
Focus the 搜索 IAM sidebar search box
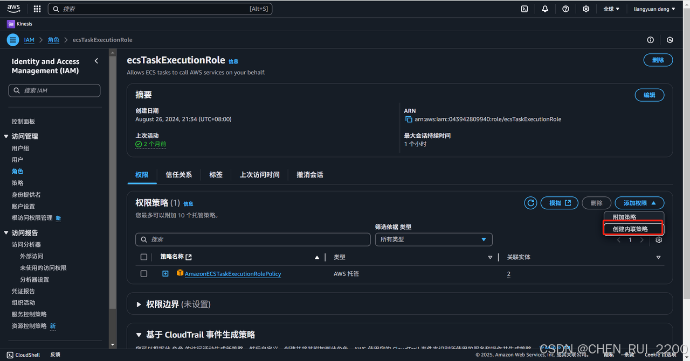54,90
